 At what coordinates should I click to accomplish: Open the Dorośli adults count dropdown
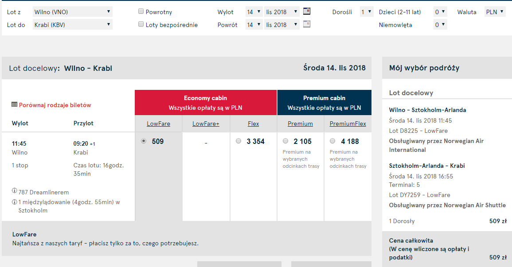point(366,12)
